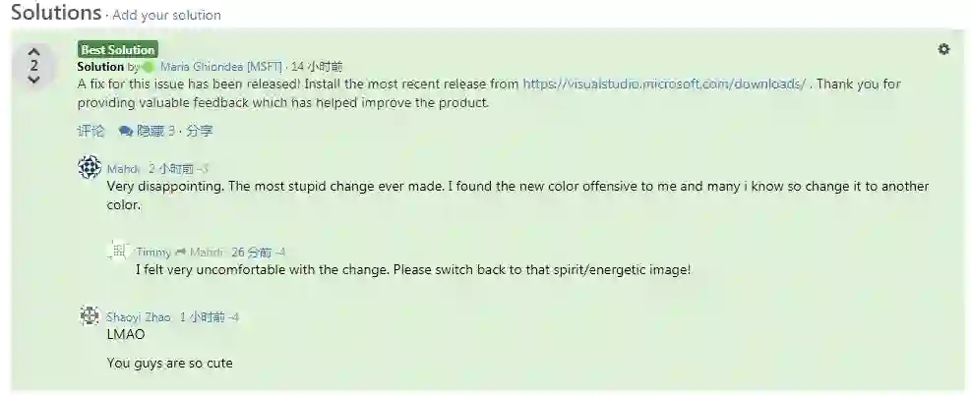
Task: Click the reply arrow icon next to Timmy
Action: [180, 252]
